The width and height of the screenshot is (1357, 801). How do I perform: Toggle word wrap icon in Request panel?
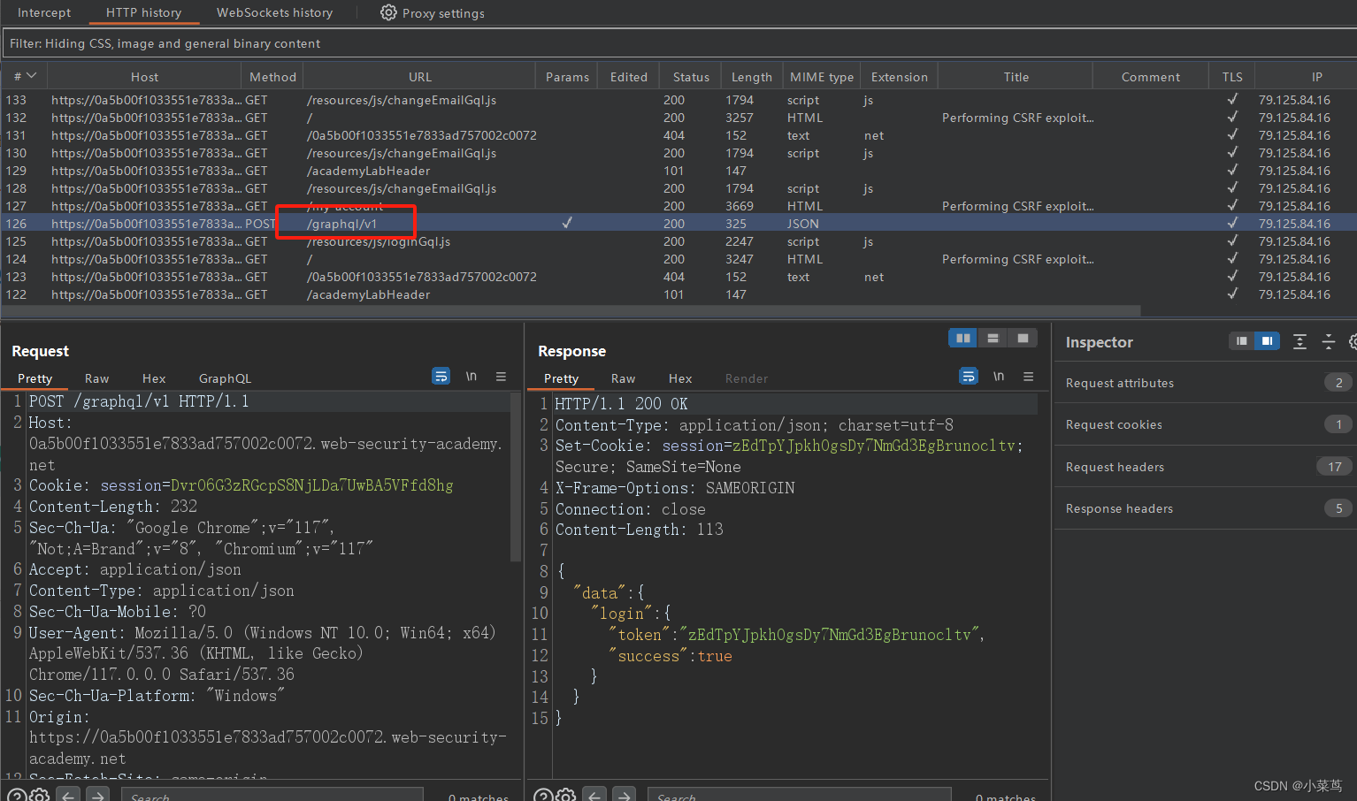point(441,376)
